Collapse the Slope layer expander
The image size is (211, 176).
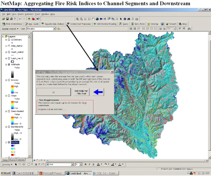(x=6, y=96)
